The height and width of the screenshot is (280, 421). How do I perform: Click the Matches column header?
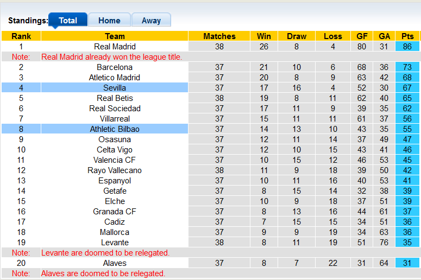[219, 36]
